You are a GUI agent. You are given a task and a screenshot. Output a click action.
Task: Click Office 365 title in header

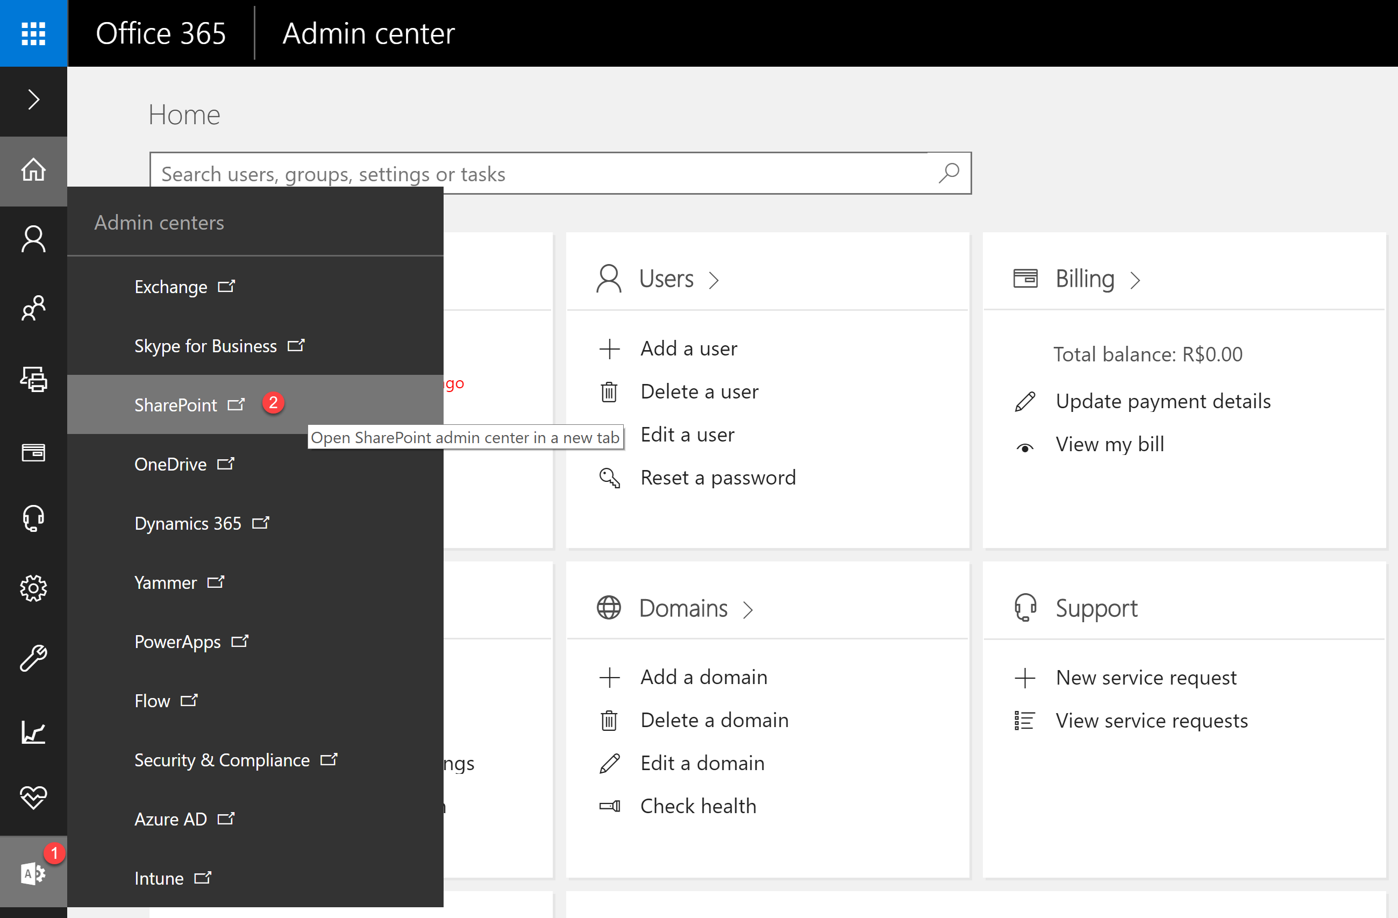tap(160, 33)
